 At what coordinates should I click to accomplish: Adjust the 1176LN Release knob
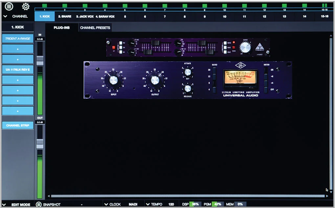pos(188,88)
